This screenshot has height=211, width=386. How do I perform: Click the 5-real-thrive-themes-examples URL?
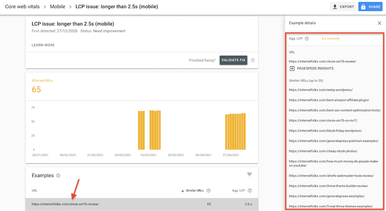pyautogui.click(x=331, y=206)
